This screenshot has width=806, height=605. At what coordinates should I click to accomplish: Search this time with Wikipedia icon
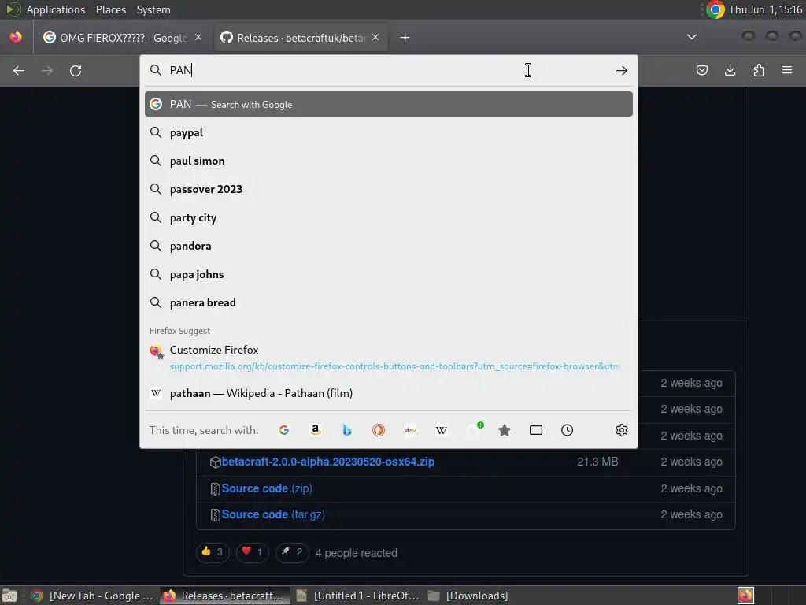click(x=442, y=430)
